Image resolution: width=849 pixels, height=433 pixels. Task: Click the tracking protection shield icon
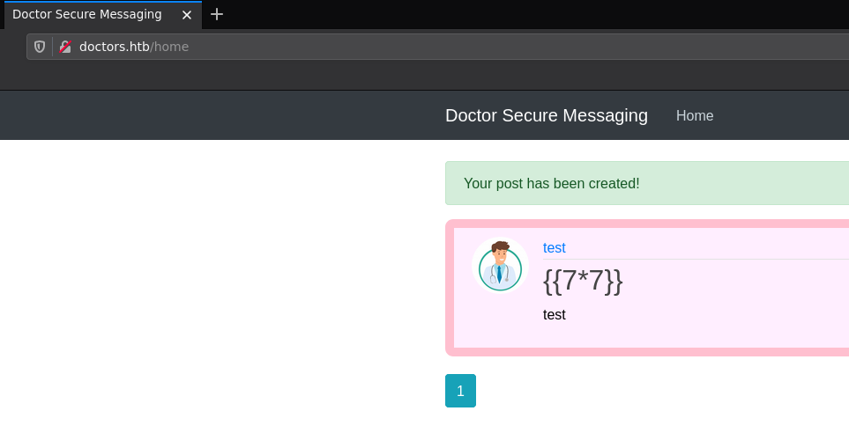pyautogui.click(x=40, y=47)
